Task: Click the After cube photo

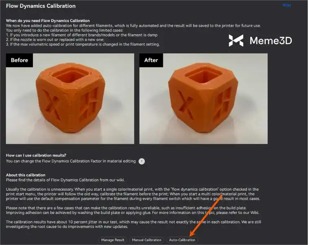Action: coord(203,98)
